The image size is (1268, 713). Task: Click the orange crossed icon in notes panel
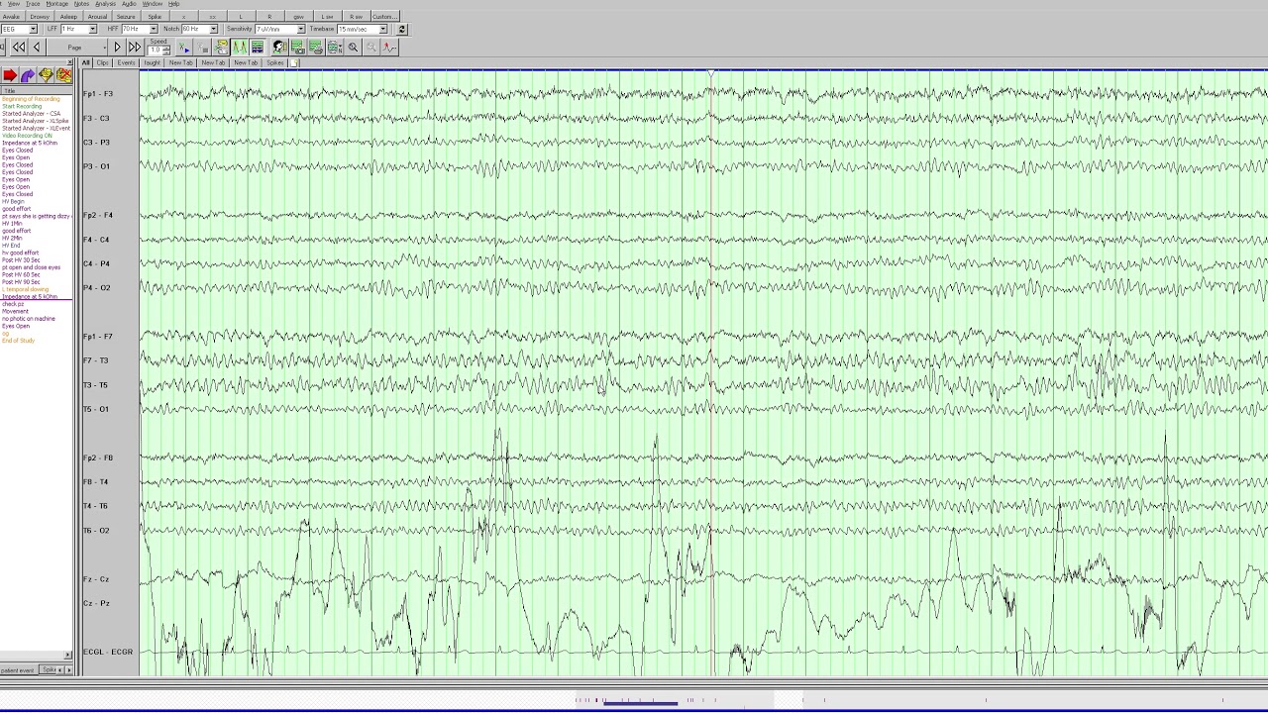[63, 75]
